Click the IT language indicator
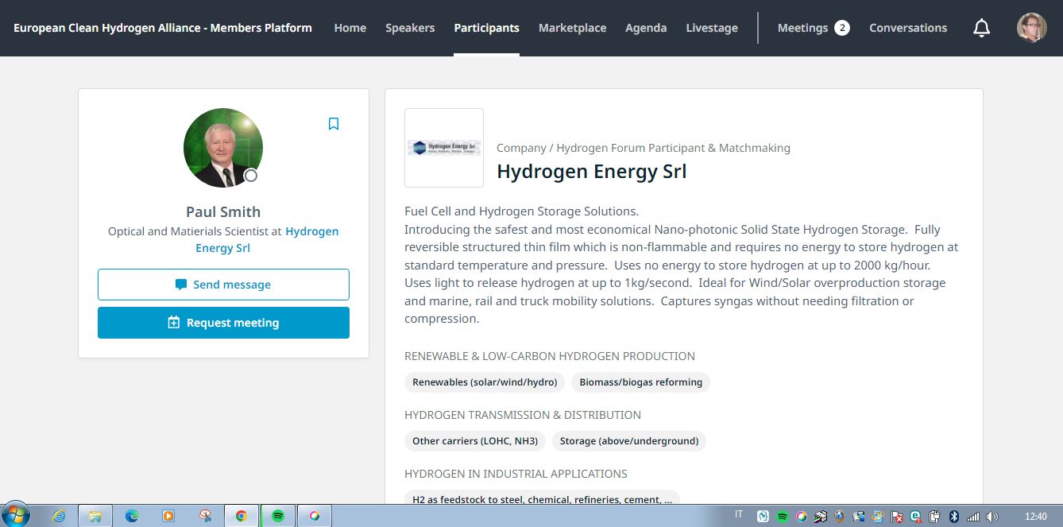 click(x=739, y=514)
